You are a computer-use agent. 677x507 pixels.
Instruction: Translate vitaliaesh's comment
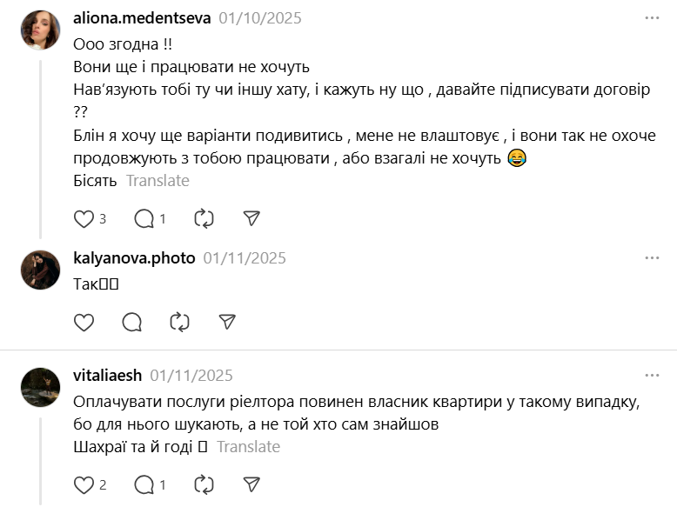pyautogui.click(x=248, y=447)
